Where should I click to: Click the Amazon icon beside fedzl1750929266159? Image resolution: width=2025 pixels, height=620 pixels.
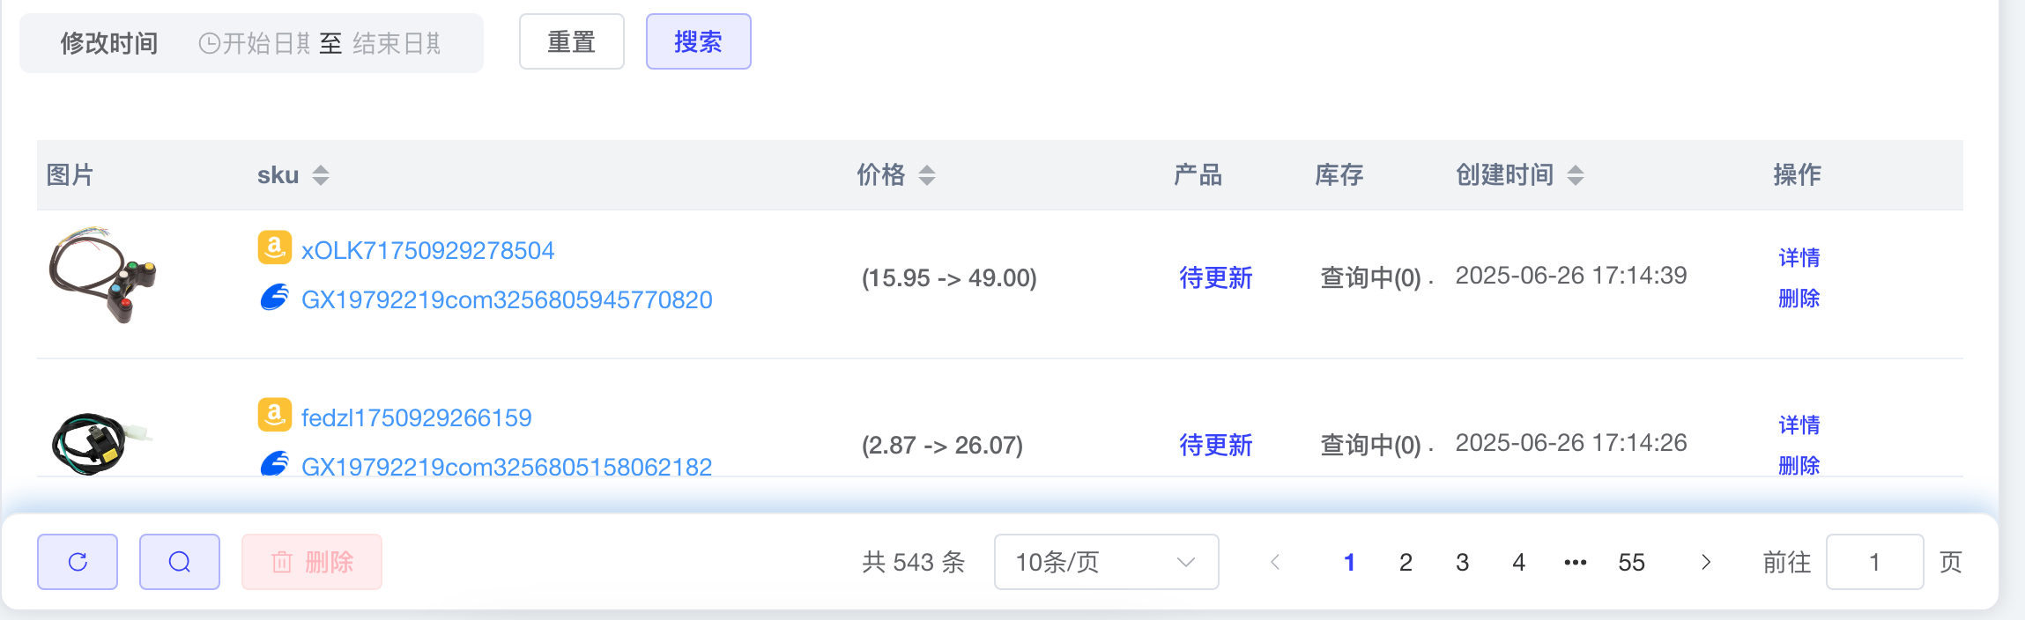[x=274, y=415]
